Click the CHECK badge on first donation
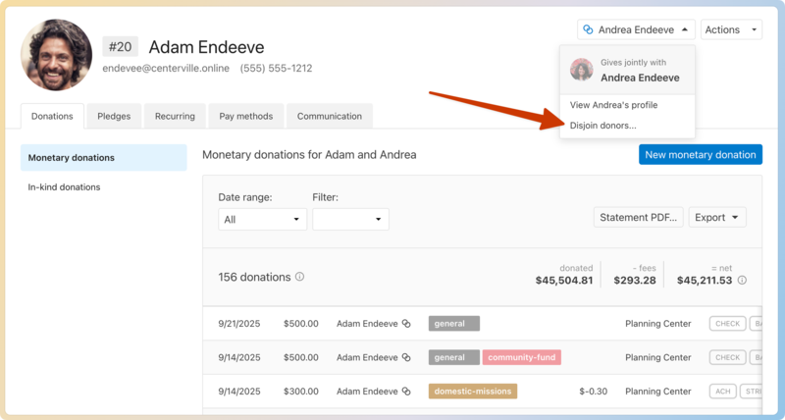Screen dimensions: 785x420 pos(727,324)
